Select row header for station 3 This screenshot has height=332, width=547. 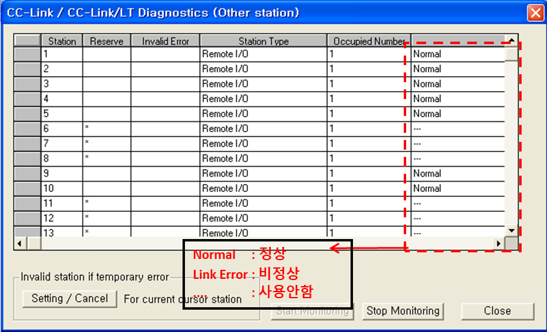click(27, 85)
